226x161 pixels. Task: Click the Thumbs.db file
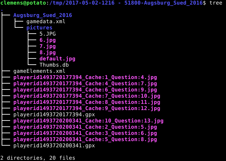click(x=54, y=65)
